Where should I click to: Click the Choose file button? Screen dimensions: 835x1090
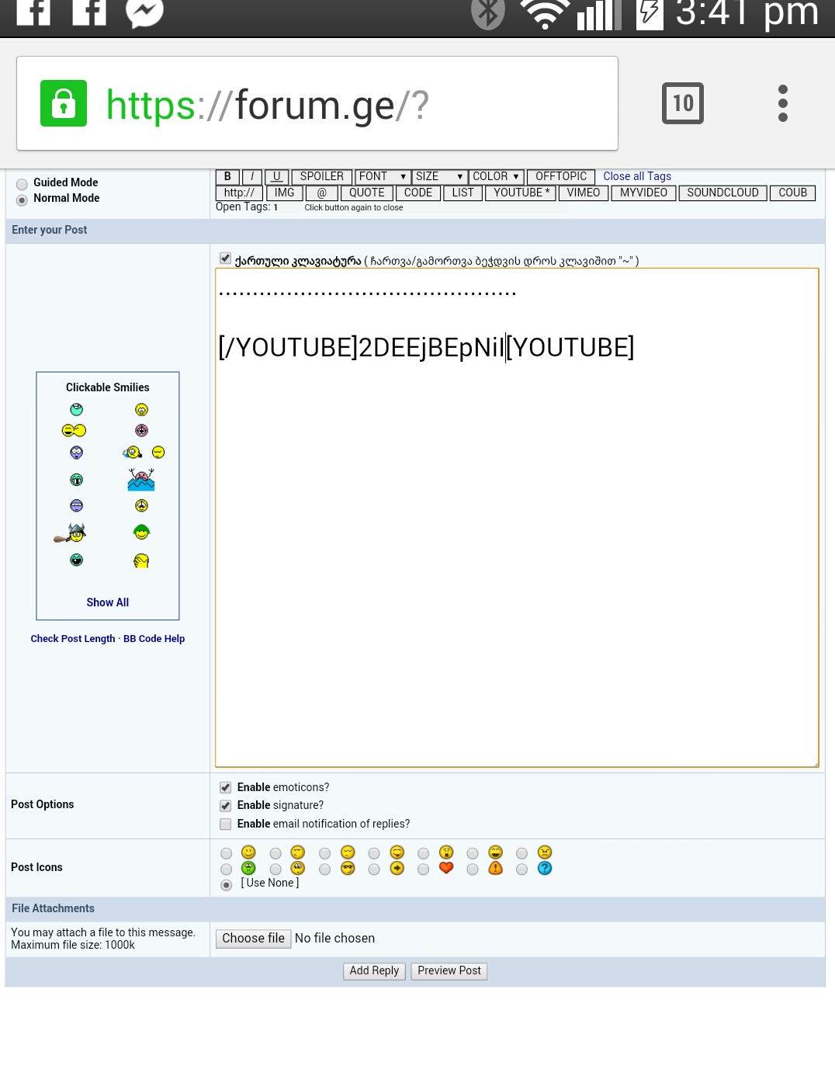(x=254, y=939)
